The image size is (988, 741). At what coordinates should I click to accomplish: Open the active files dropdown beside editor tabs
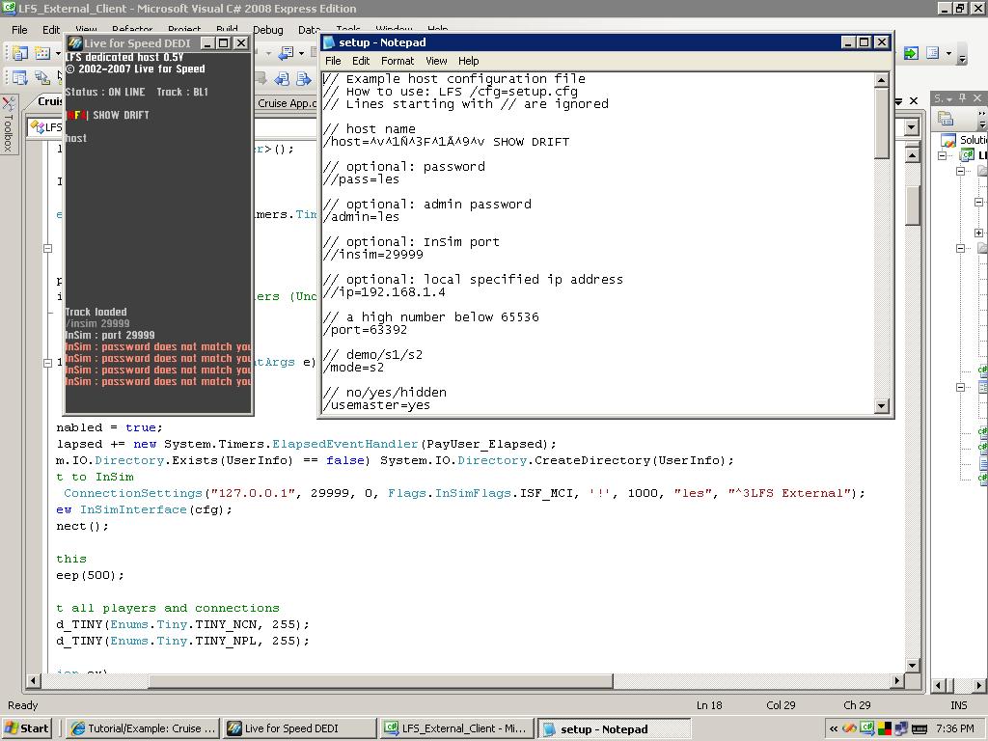899,100
